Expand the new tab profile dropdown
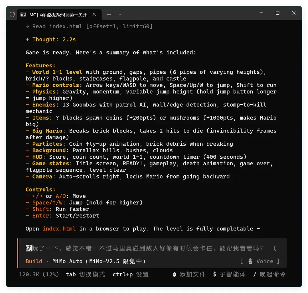Viewport: 308px width, 293px height. [119, 15]
